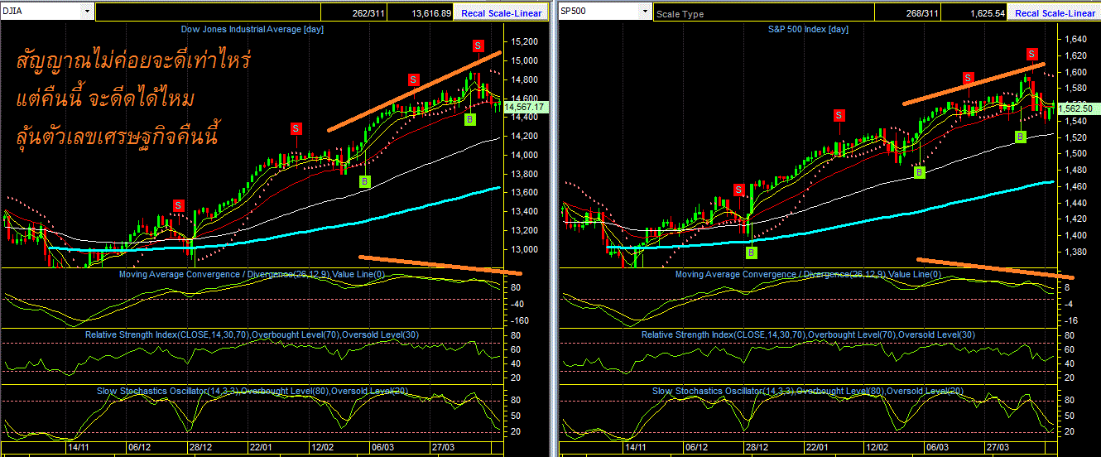Click the SP500 symbol text box

click(599, 12)
